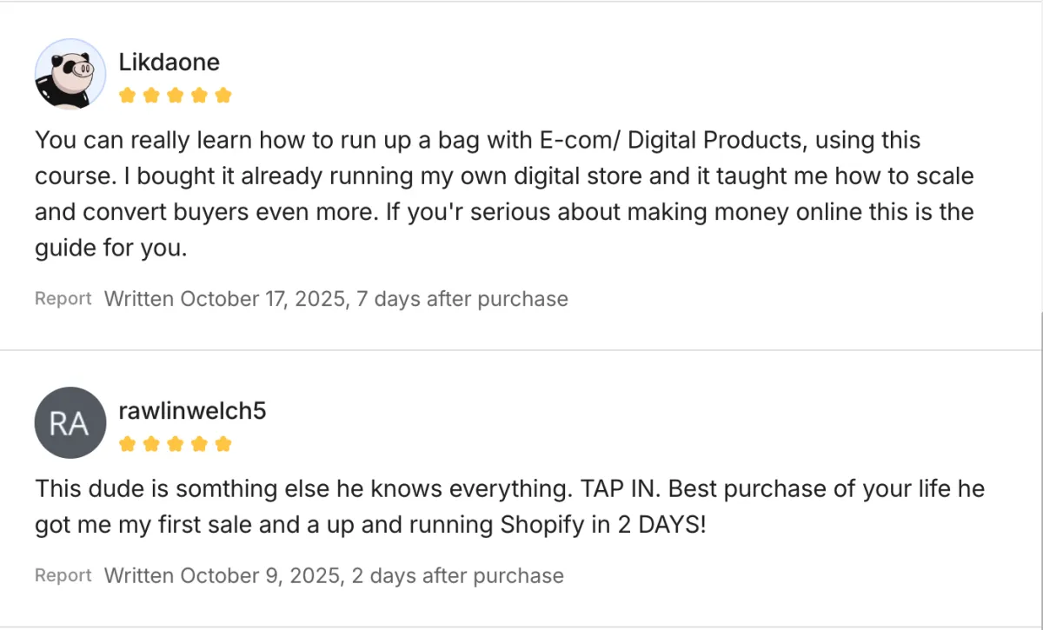The image size is (1043, 630).
Task: Click fifth star in rawlinwelch5's rating
Action: pyautogui.click(x=223, y=444)
